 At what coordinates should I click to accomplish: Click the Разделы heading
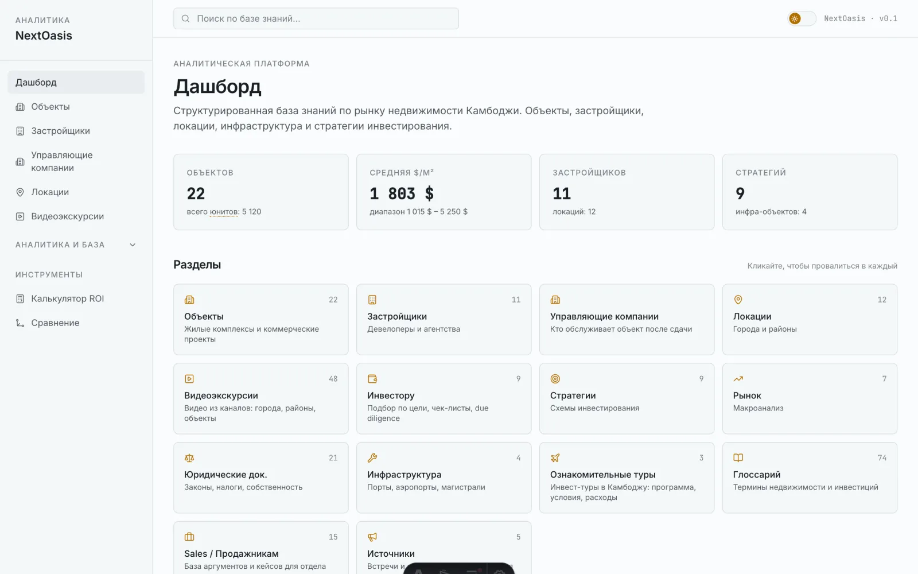point(197,265)
